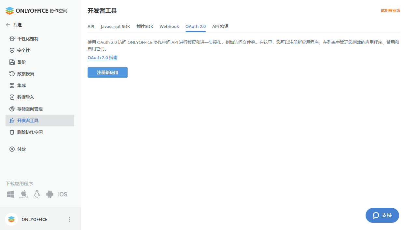Download the Android mobile app

pyautogui.click(x=50, y=194)
